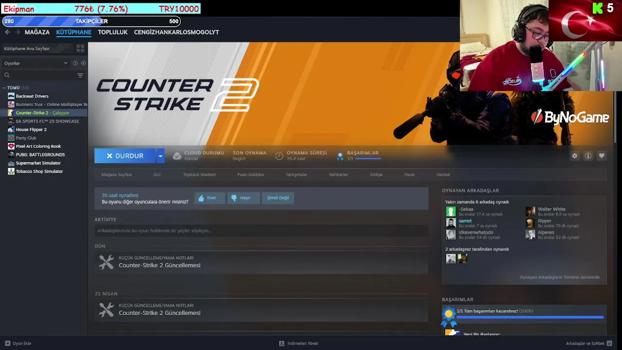This screenshot has width=622, height=350.
Task: Open the Arkadaşlar ve Sohbet chat icon
Action: pyautogui.click(x=609, y=343)
